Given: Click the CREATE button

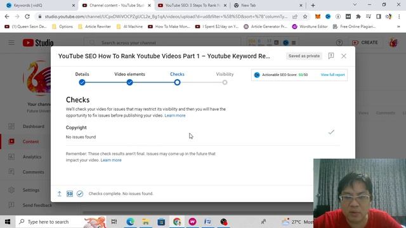Looking at the screenshot, I should (365, 42).
